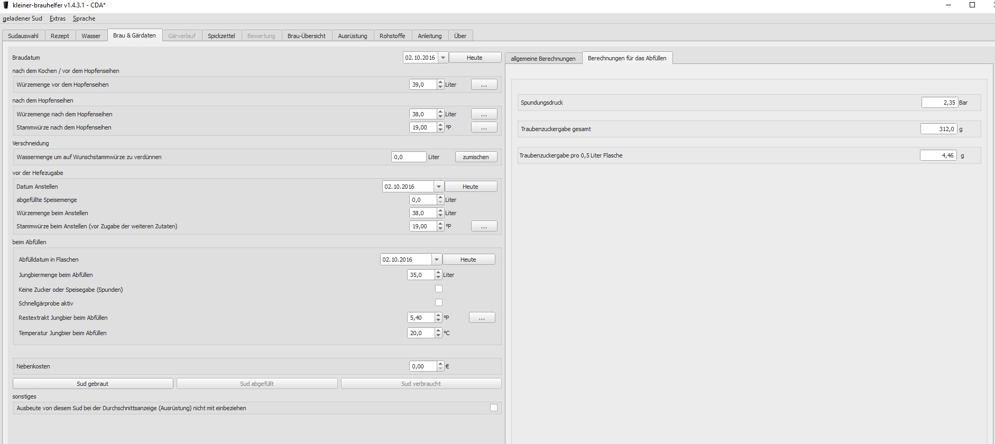Enable Keine Zucker oder Speisegabe (Spunden)
Screen dimensions: 995x444
pyautogui.click(x=438, y=289)
